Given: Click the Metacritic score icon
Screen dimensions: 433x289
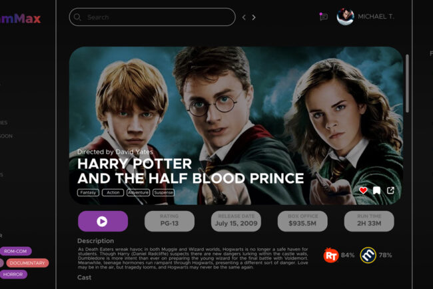Looking at the screenshot, I should pos(368,255).
